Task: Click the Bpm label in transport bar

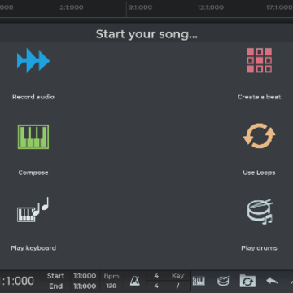Action: click(112, 276)
